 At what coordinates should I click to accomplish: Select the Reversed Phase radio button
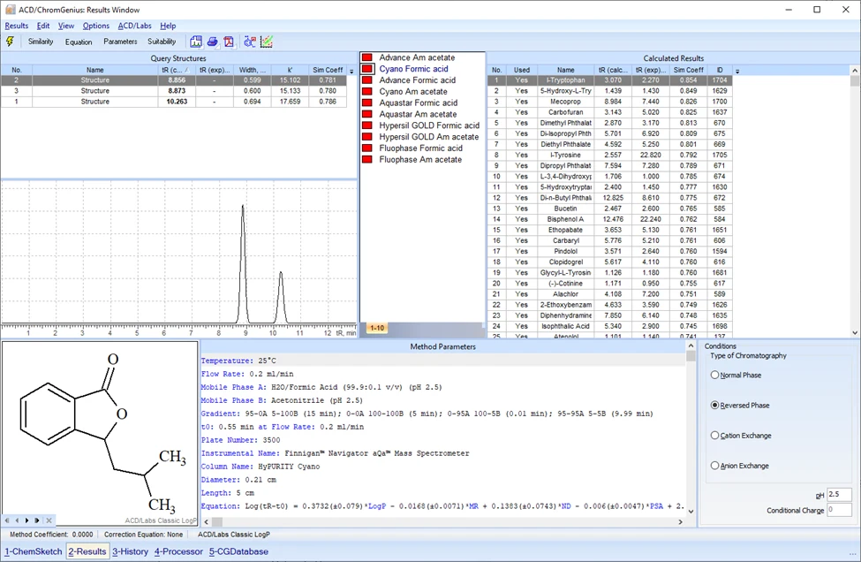(714, 406)
